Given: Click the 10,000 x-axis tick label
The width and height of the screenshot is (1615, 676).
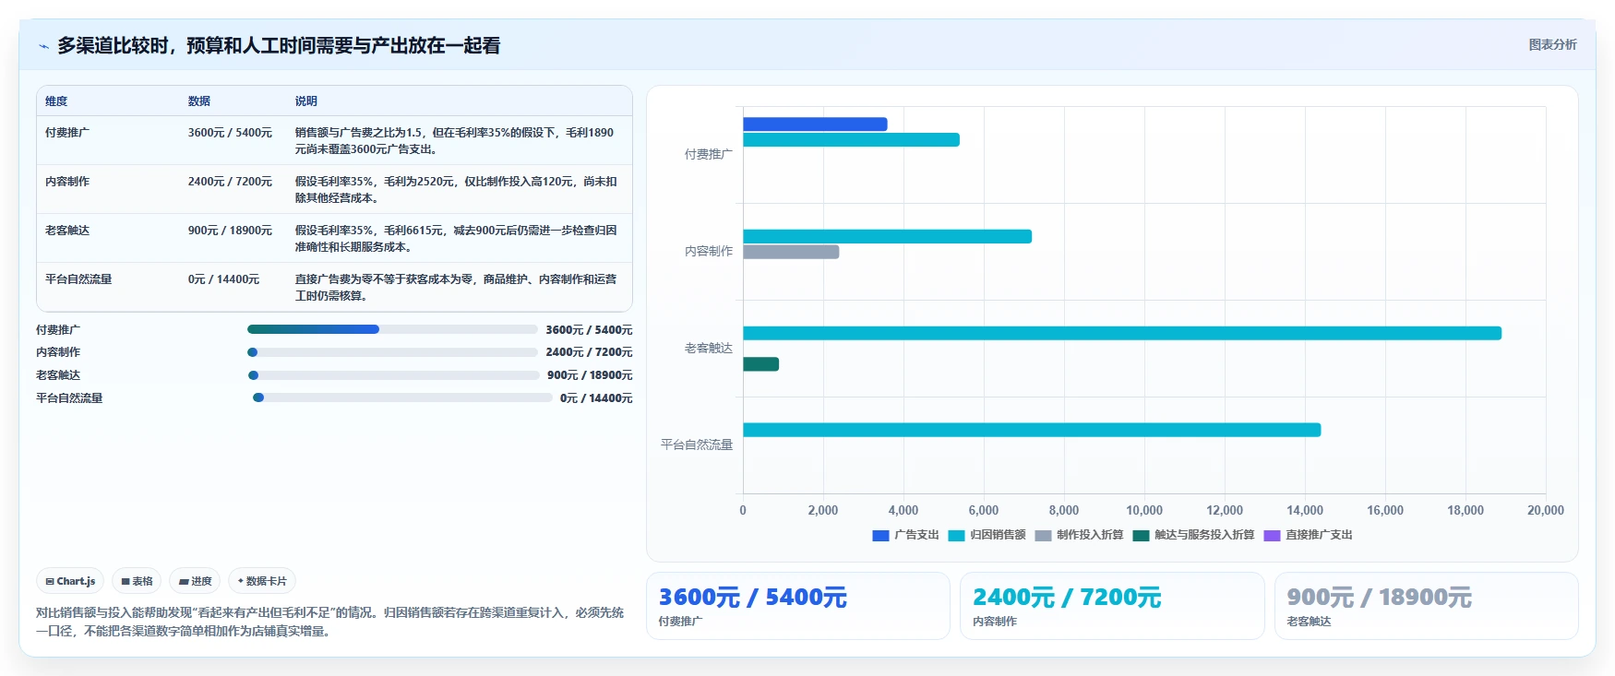Looking at the screenshot, I should coord(1144,510).
